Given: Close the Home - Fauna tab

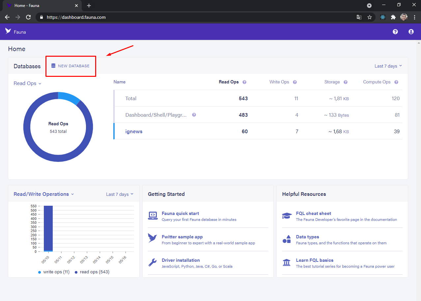Looking at the screenshot, I should [76, 6].
